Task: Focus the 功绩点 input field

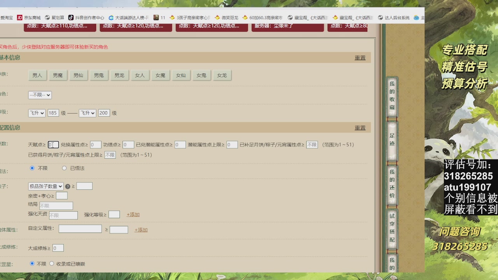Action: [128, 145]
